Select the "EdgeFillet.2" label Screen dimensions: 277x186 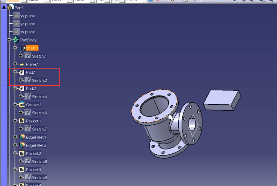36,145
